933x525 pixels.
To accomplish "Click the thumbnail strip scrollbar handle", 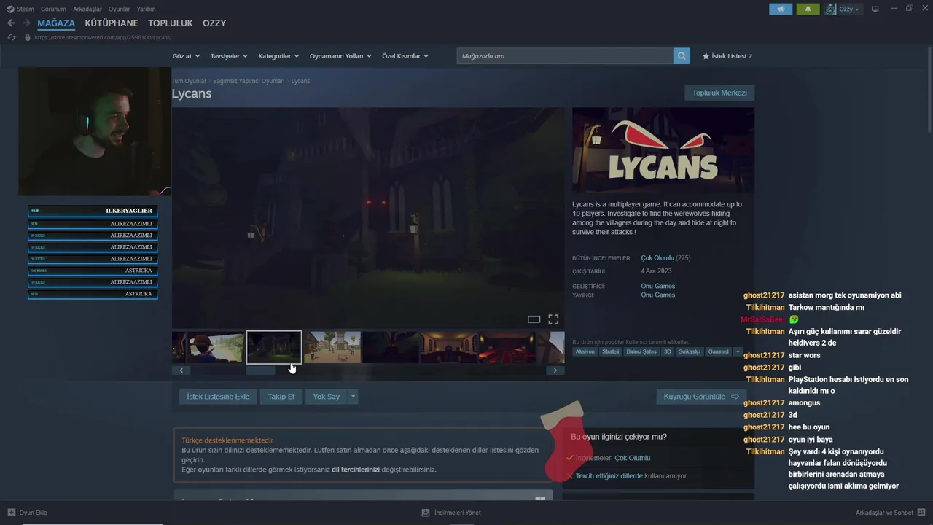I will point(261,370).
